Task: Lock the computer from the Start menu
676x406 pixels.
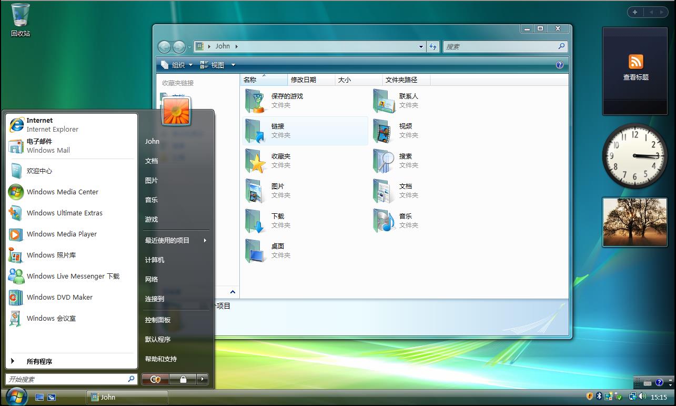Action: pos(184,379)
